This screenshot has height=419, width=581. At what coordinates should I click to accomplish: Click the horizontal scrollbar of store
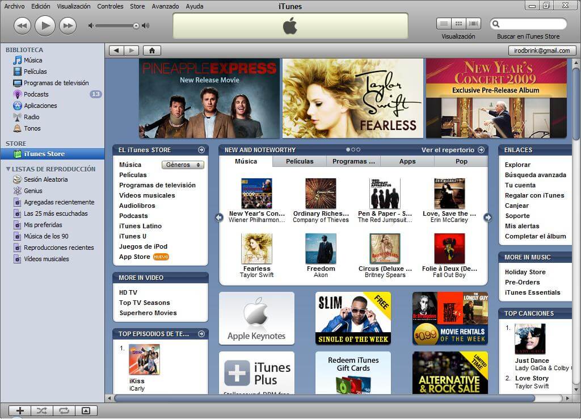coord(324,398)
